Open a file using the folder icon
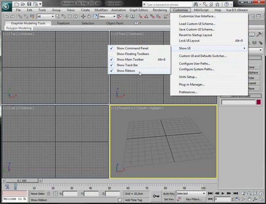The height and width of the screenshot is (204, 266). point(23,4)
